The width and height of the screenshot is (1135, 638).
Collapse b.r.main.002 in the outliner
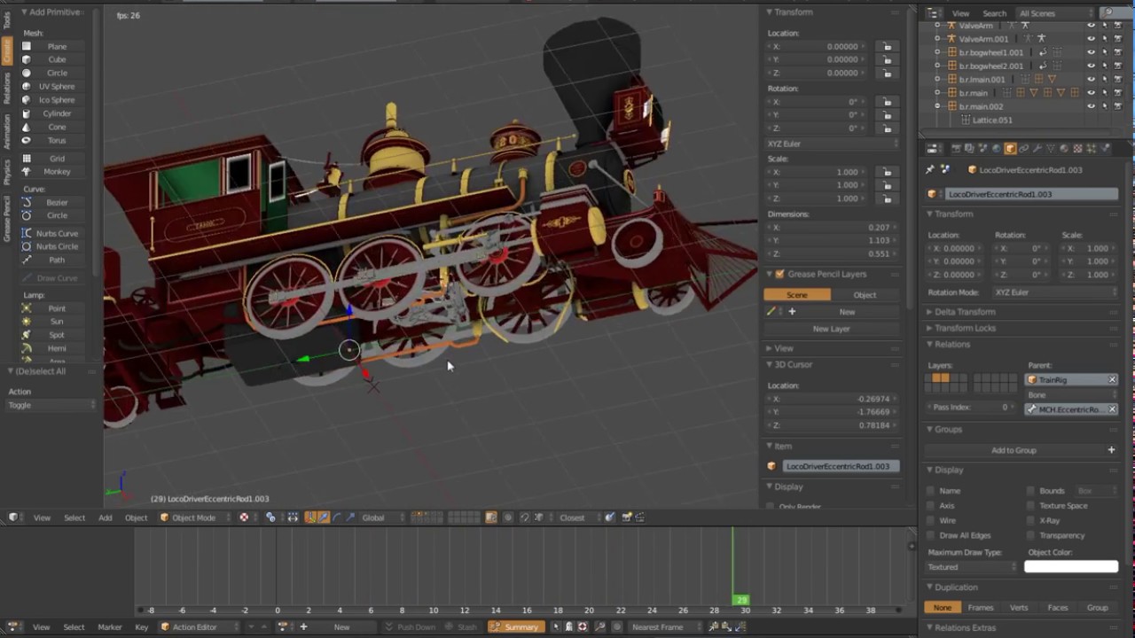937,106
